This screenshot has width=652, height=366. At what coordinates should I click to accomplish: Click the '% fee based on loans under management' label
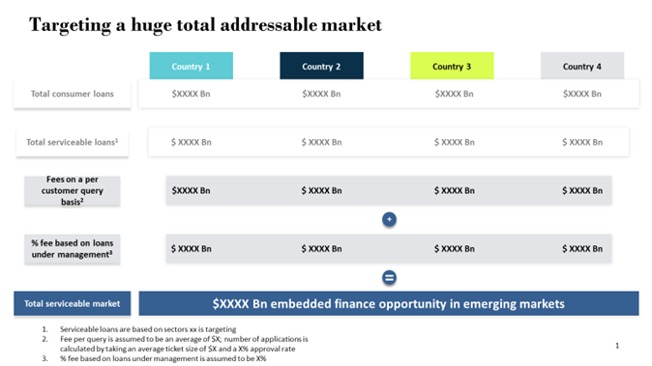point(73,249)
